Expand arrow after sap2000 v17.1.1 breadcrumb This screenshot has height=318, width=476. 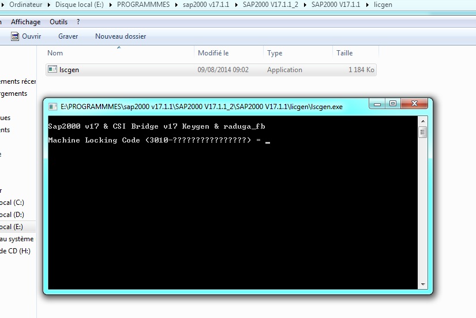coord(236,5)
